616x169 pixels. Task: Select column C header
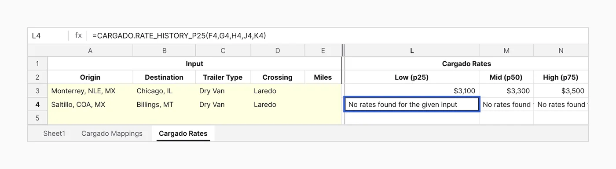pyautogui.click(x=223, y=51)
